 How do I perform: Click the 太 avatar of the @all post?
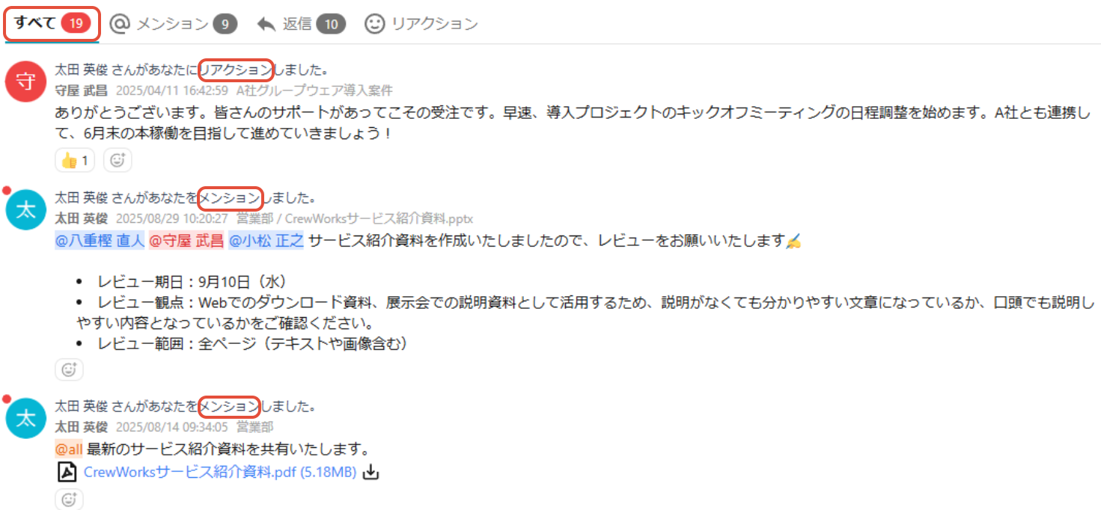pyautogui.click(x=26, y=418)
